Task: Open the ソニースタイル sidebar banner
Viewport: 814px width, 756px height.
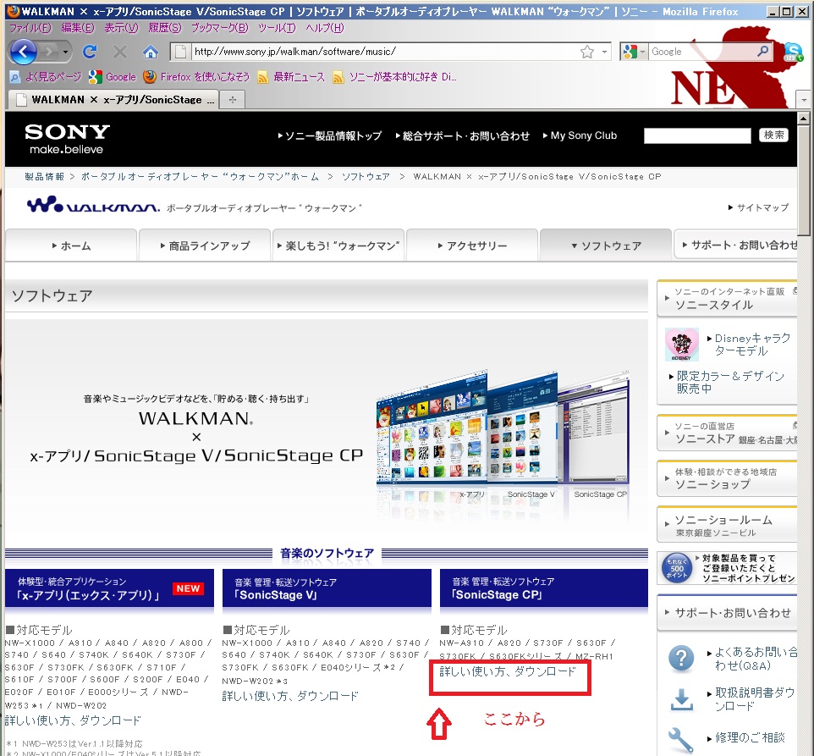Action: (x=727, y=299)
